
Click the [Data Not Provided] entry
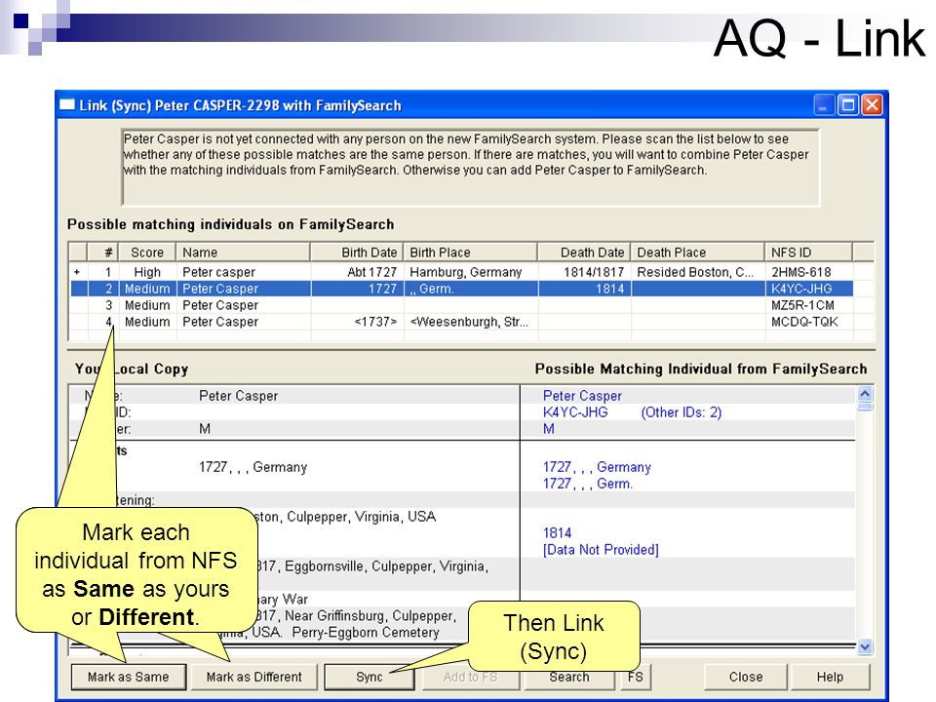601,549
